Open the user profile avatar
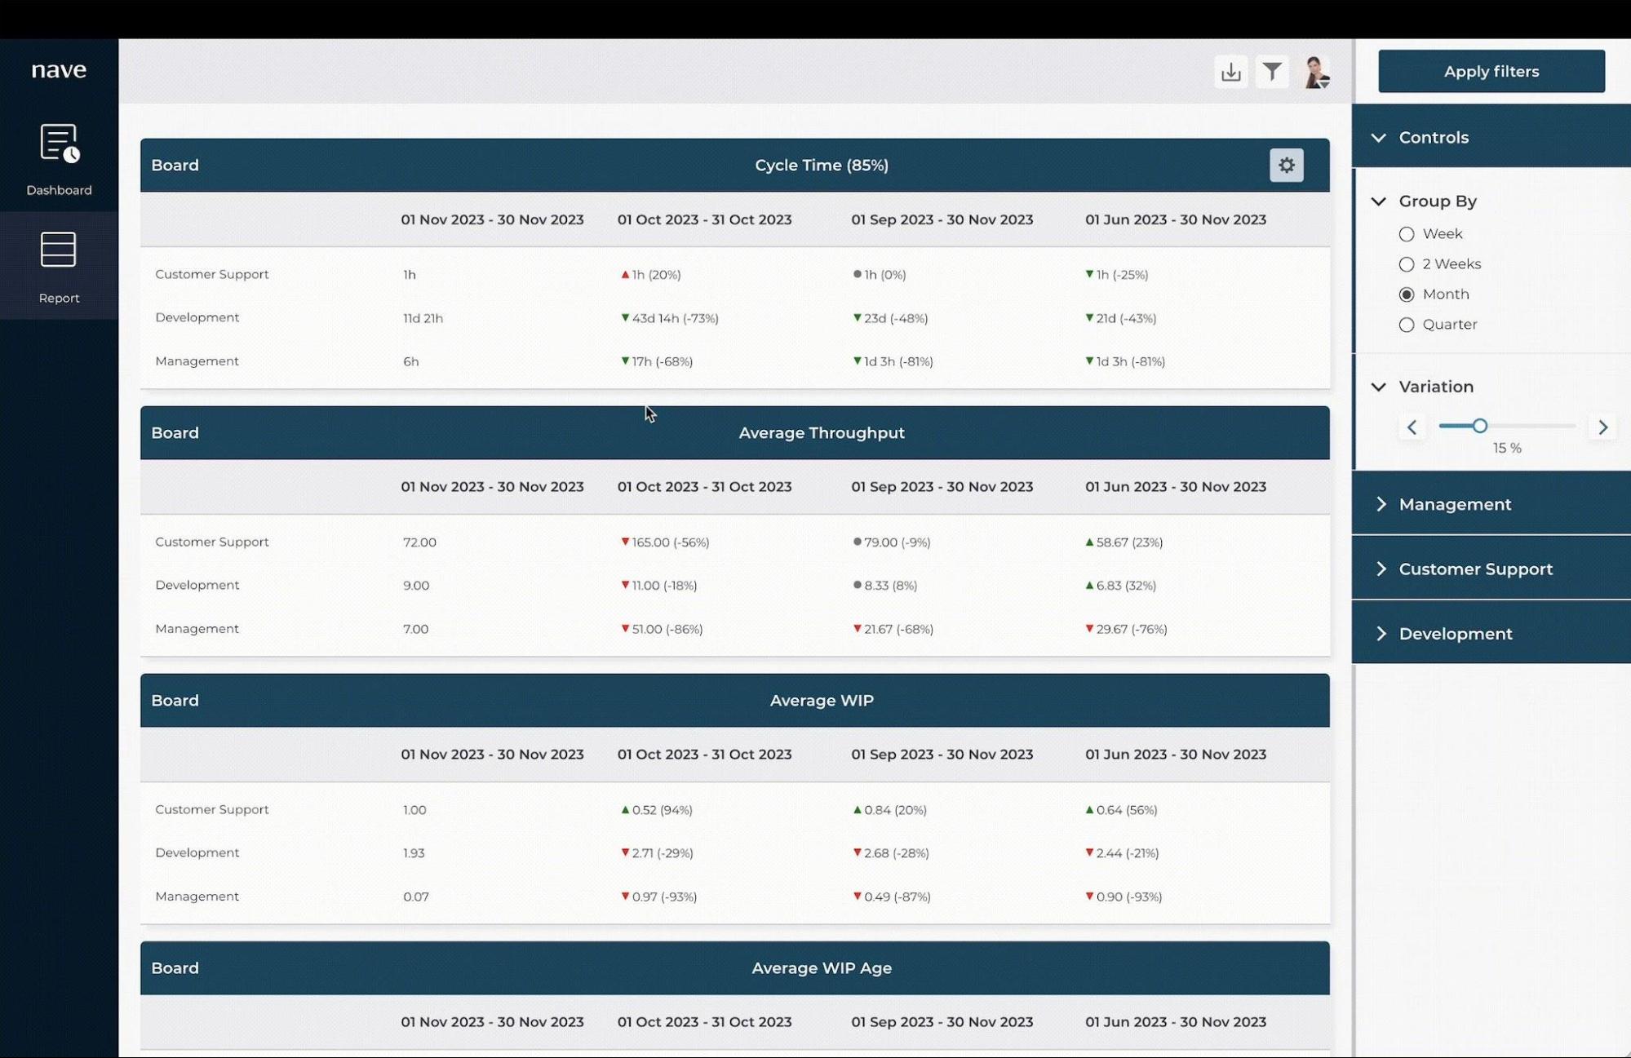The width and height of the screenshot is (1631, 1058). [1316, 72]
